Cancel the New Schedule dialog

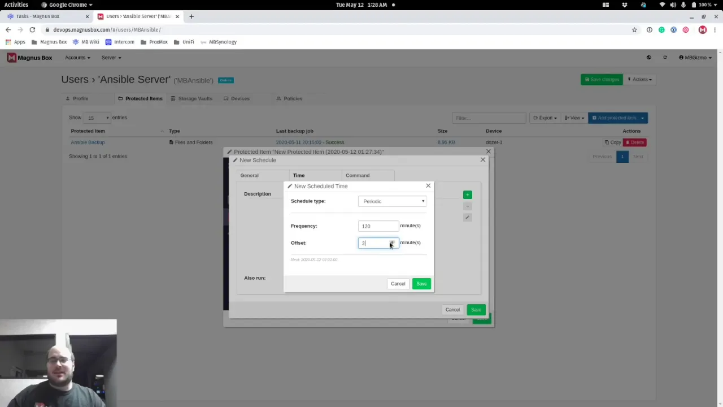coord(452,310)
